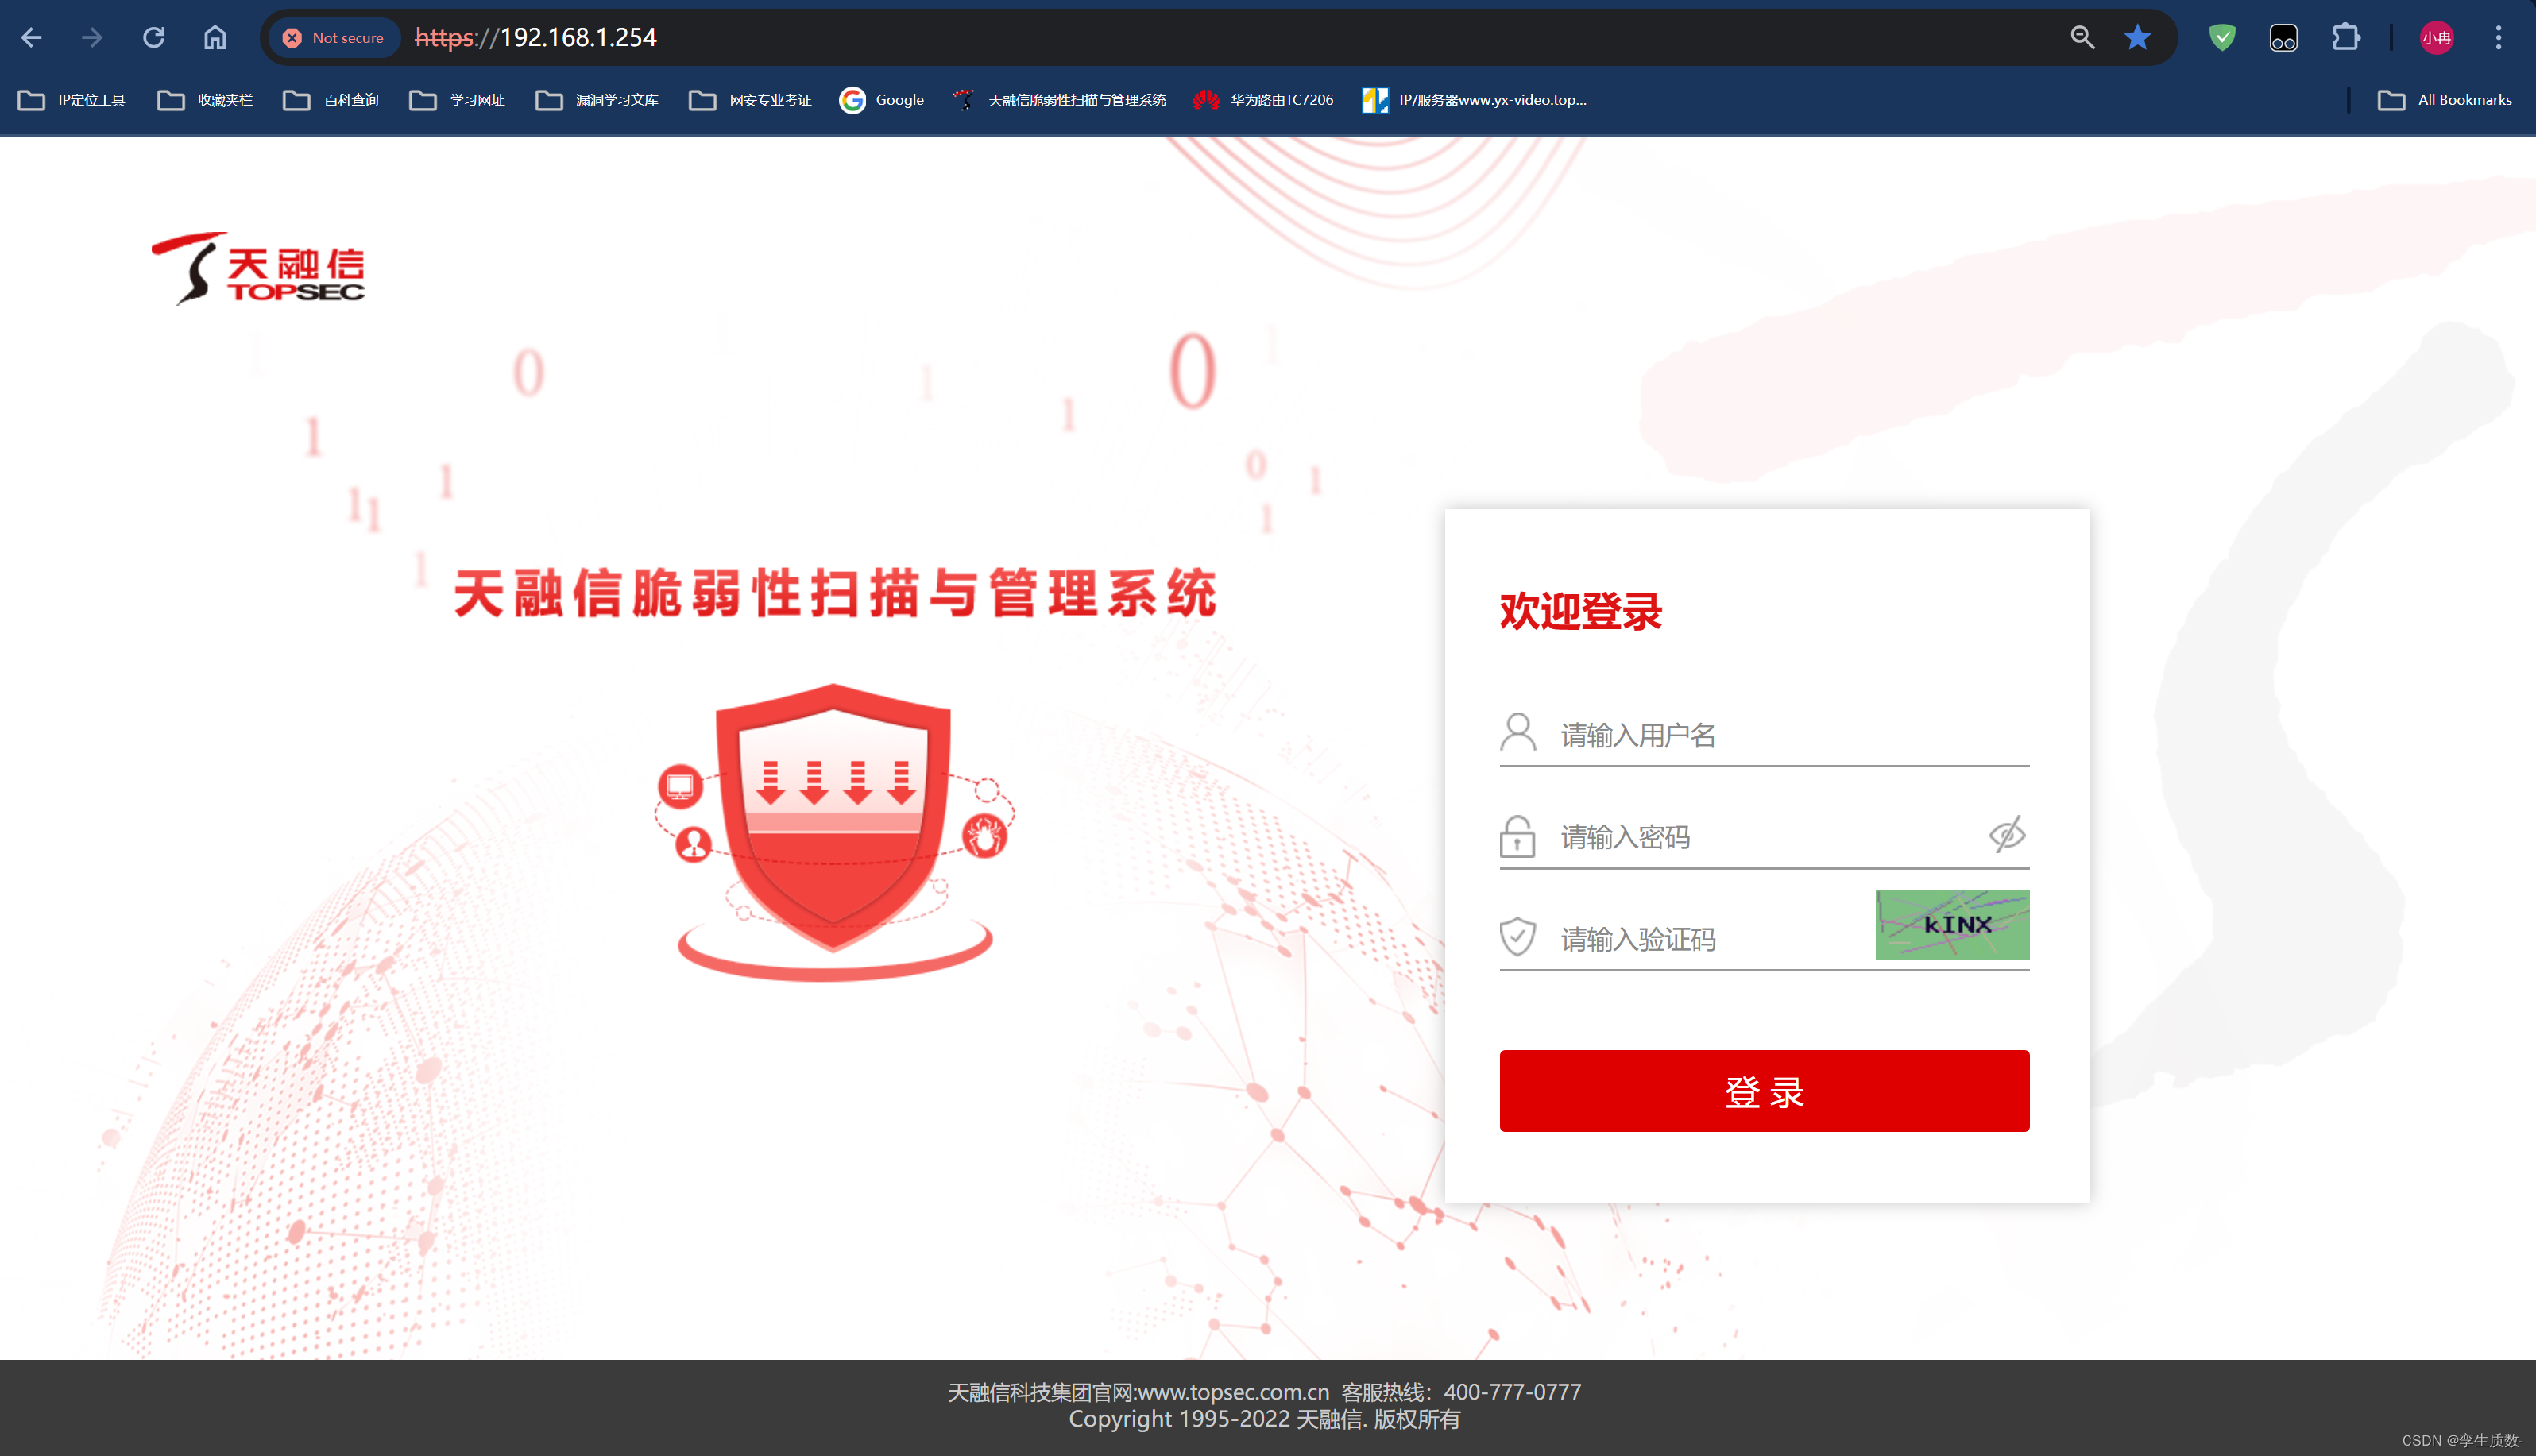Expand the All Bookmarks folder

pos(2445,100)
